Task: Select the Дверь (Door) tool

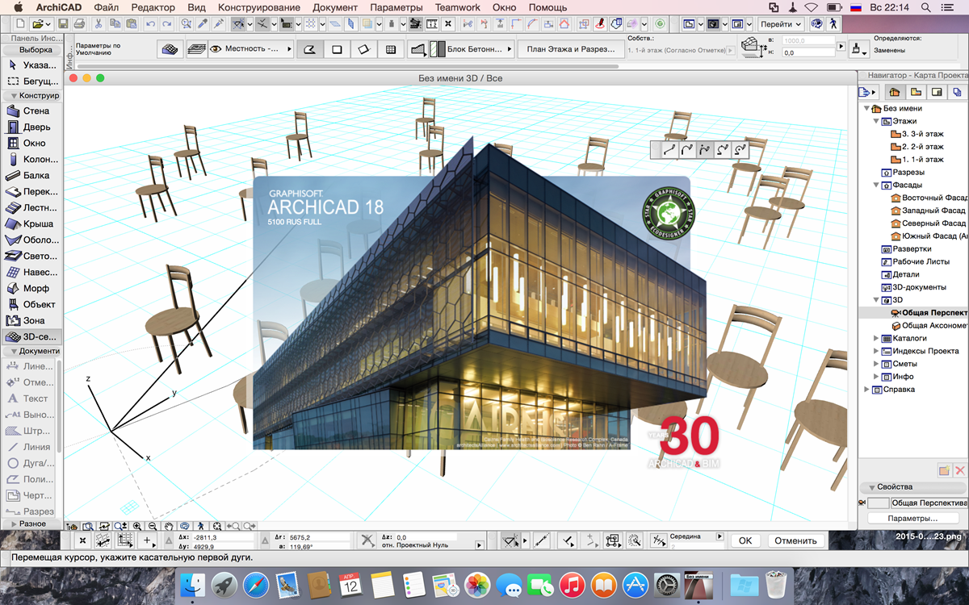Action: [x=31, y=127]
